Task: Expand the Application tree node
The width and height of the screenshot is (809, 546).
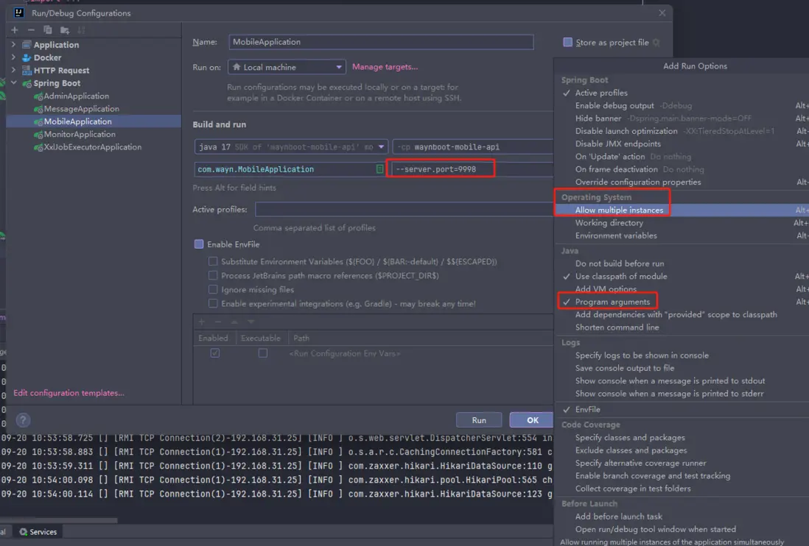Action: click(x=13, y=45)
